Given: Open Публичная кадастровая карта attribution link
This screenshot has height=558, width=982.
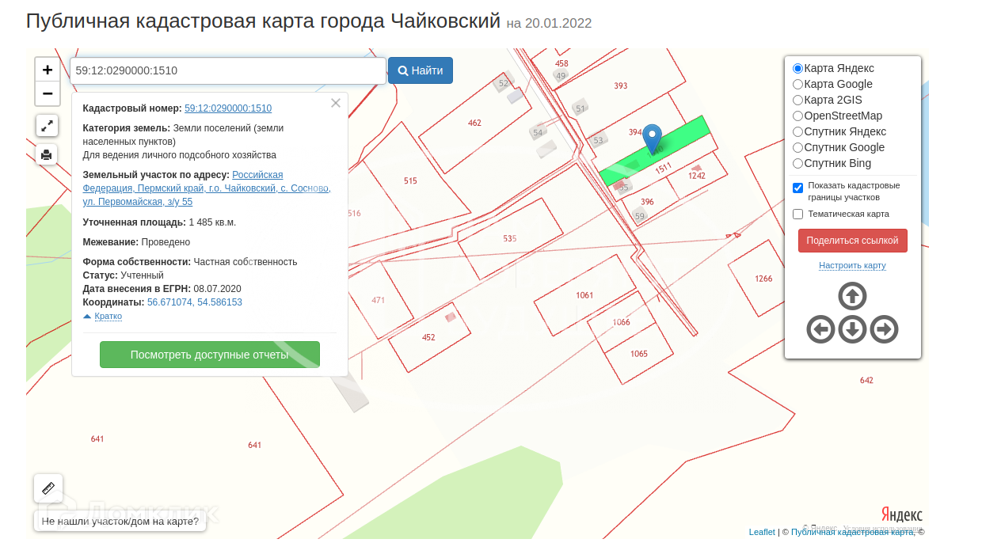Looking at the screenshot, I should tap(853, 532).
